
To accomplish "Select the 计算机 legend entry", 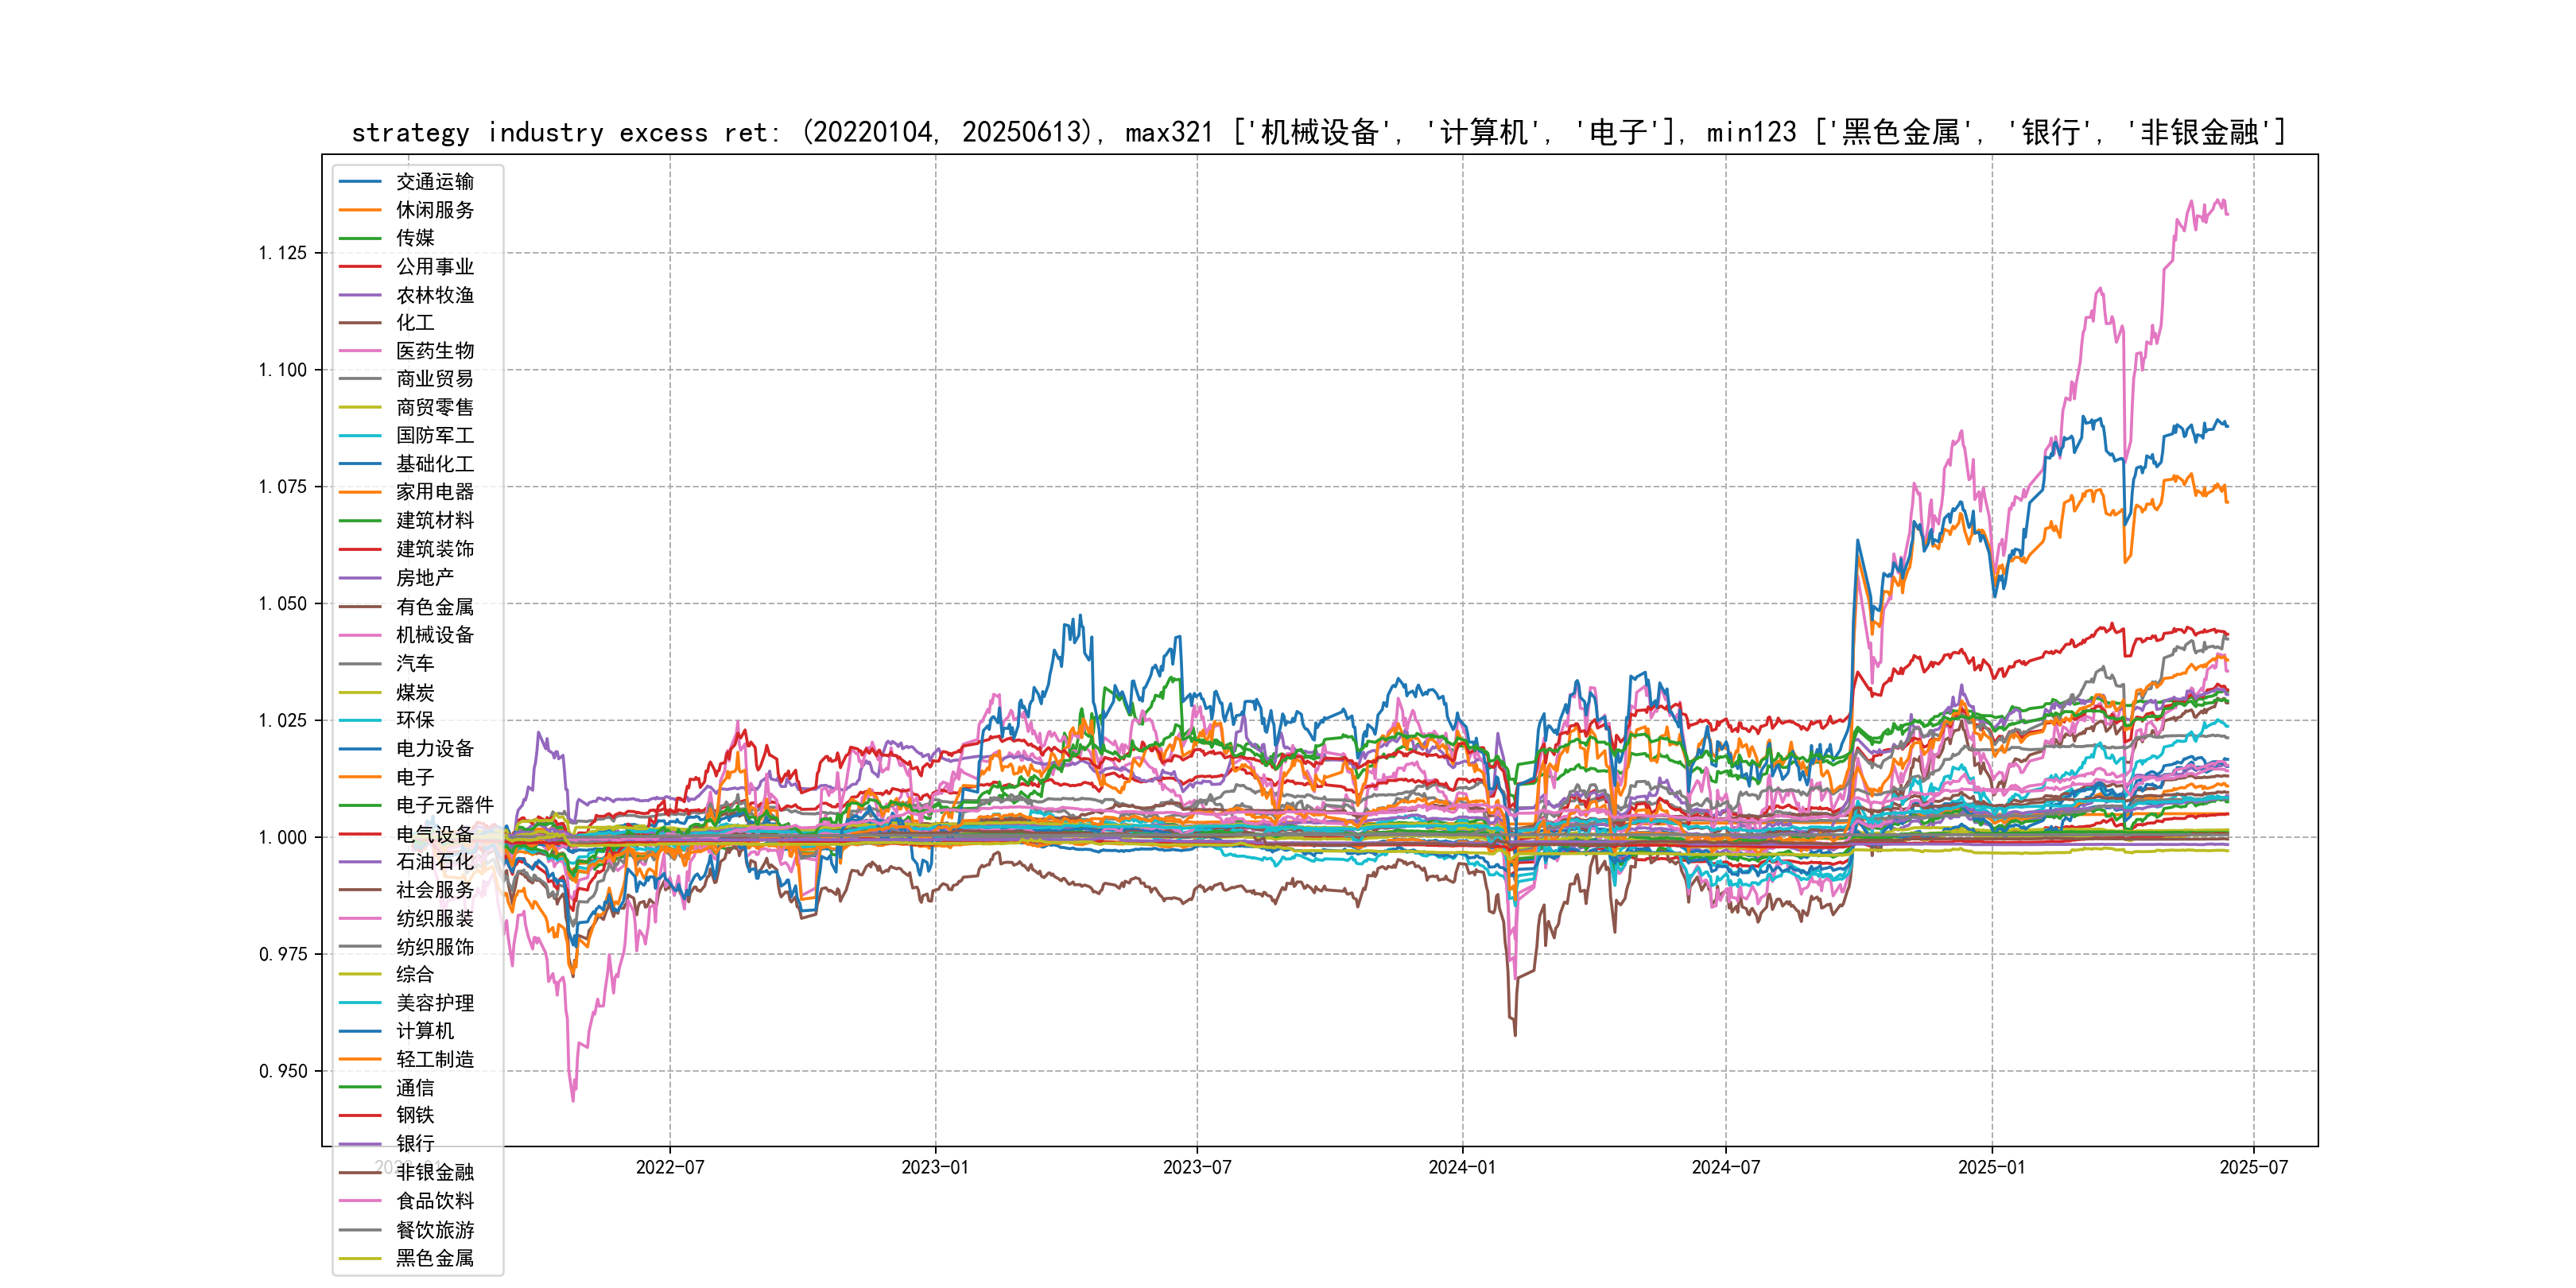I will [424, 1031].
